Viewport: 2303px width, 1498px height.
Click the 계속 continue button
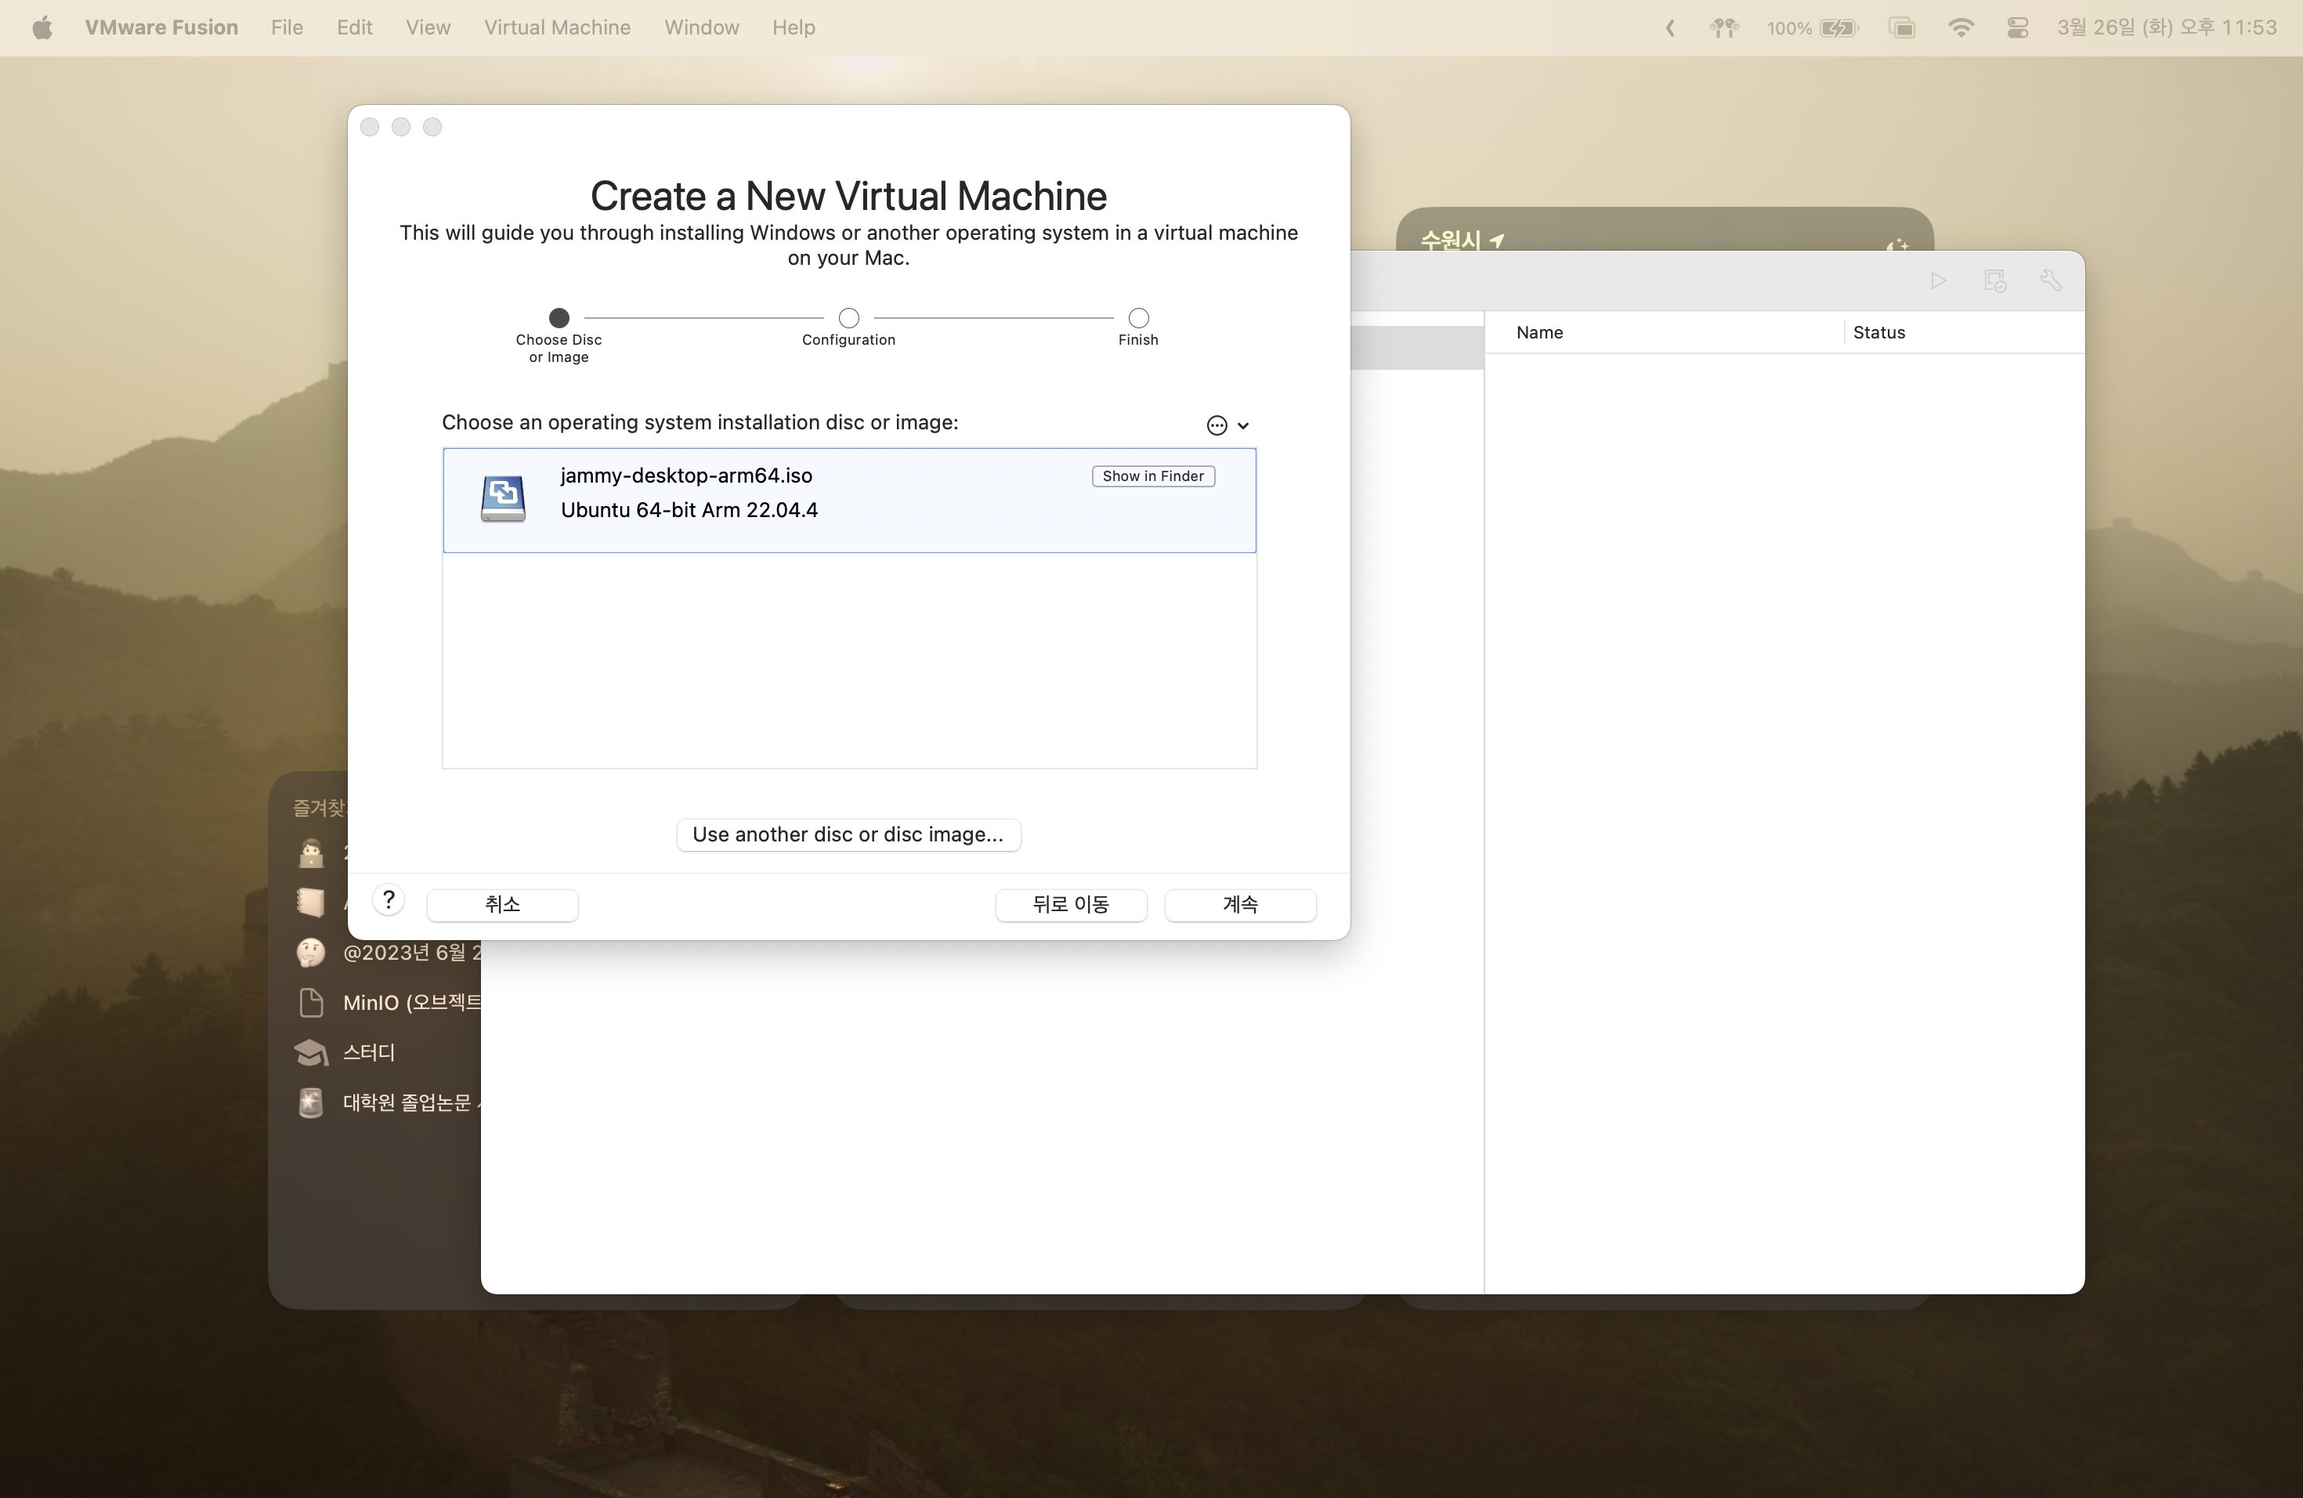click(1241, 904)
